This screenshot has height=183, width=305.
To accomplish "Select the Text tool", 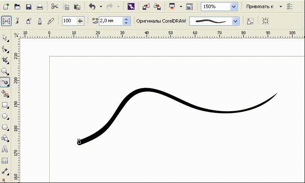I will point(5,149).
